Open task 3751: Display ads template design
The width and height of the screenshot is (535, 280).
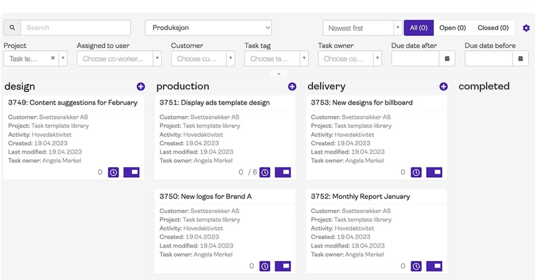tap(215, 102)
